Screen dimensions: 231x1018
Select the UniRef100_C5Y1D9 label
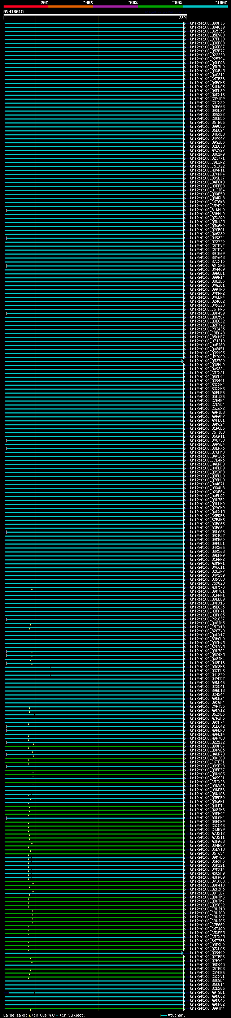point(207,99)
